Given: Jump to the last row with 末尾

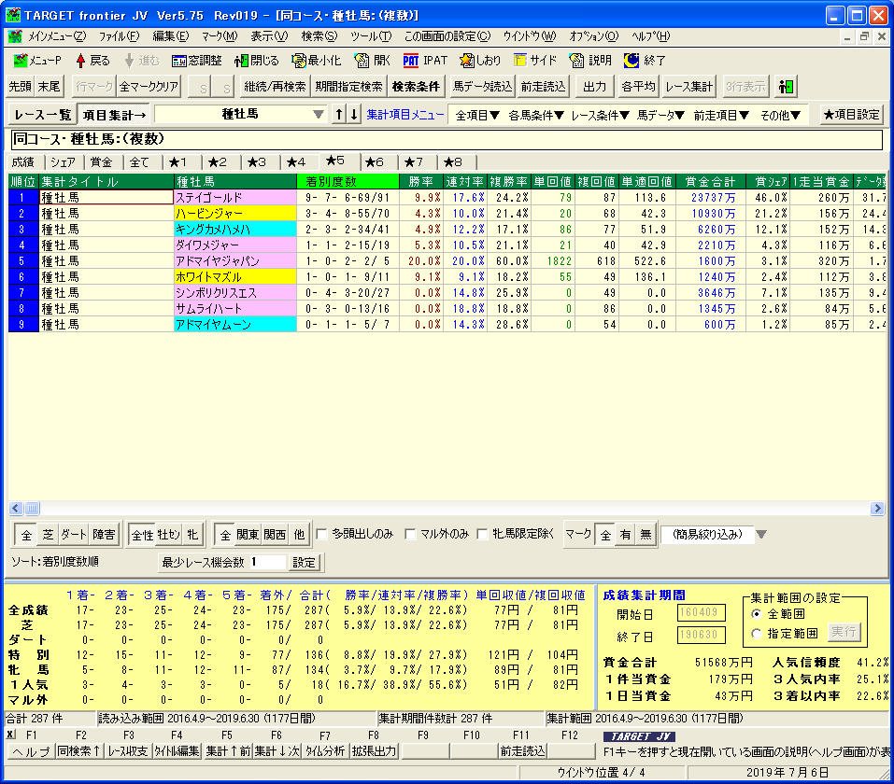Looking at the screenshot, I should tap(49, 87).
